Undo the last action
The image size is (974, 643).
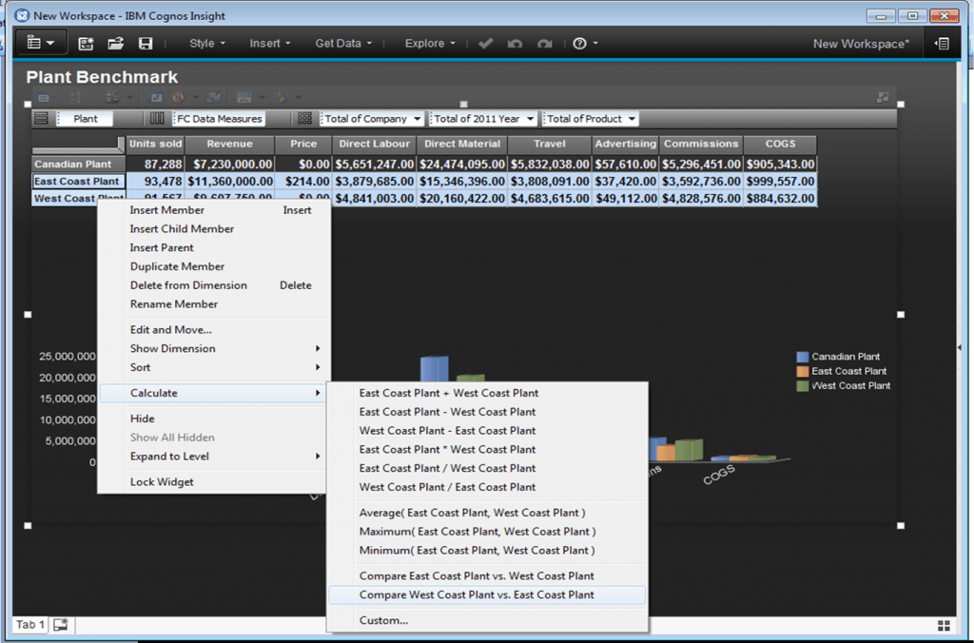click(514, 43)
